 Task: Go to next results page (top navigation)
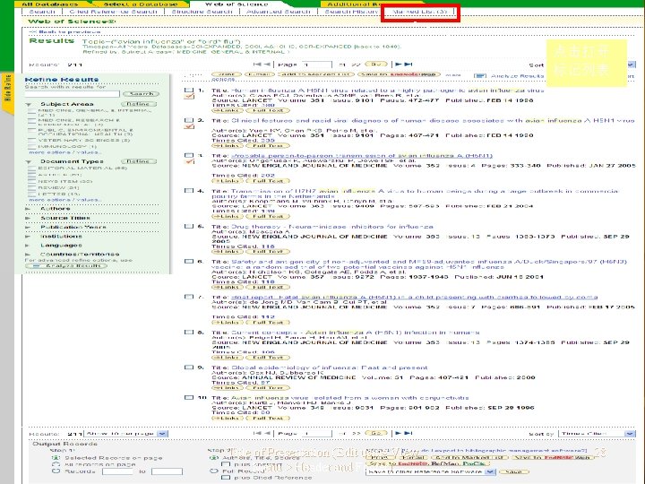click(x=398, y=65)
